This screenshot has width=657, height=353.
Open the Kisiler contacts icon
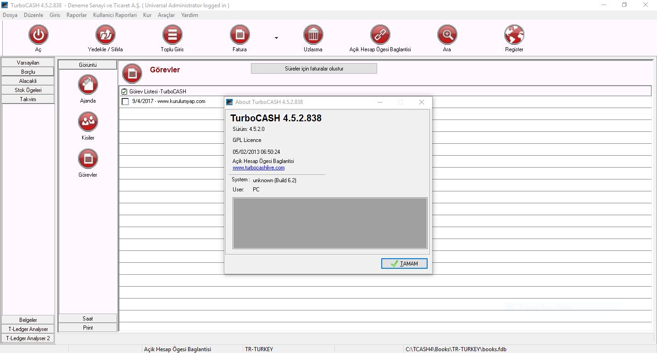pyautogui.click(x=88, y=122)
